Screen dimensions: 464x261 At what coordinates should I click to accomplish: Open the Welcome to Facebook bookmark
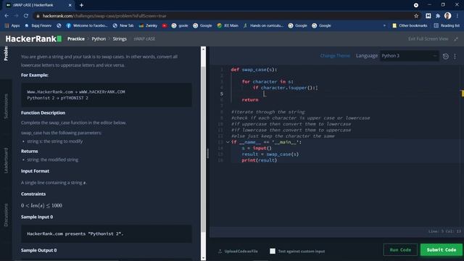coord(87,26)
